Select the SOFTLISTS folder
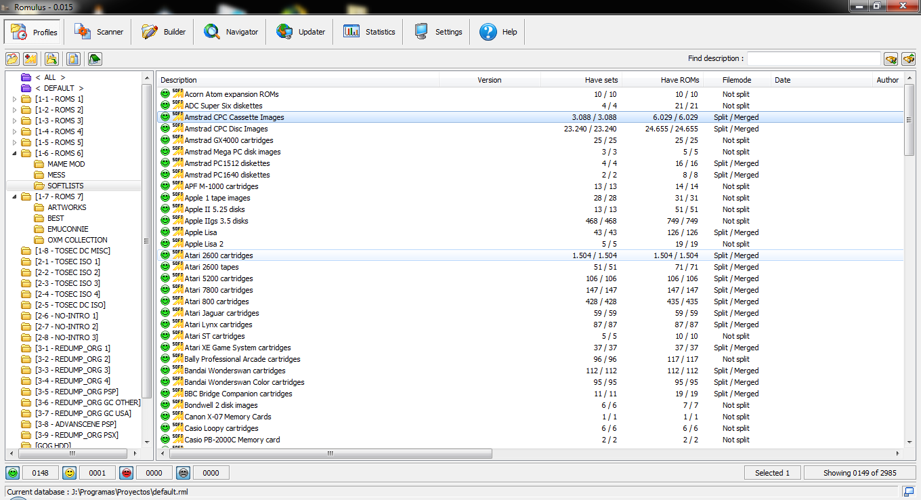 (66, 186)
